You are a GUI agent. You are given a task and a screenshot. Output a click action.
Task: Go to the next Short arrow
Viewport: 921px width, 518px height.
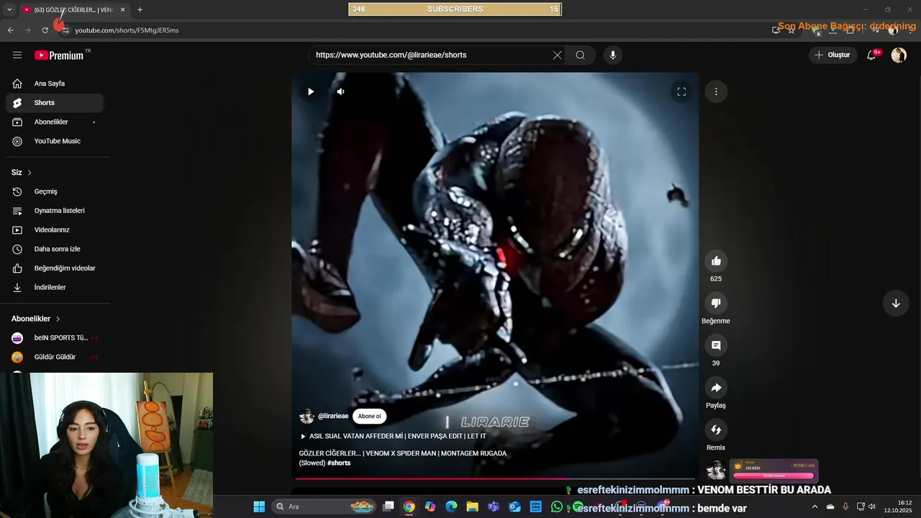(x=896, y=303)
